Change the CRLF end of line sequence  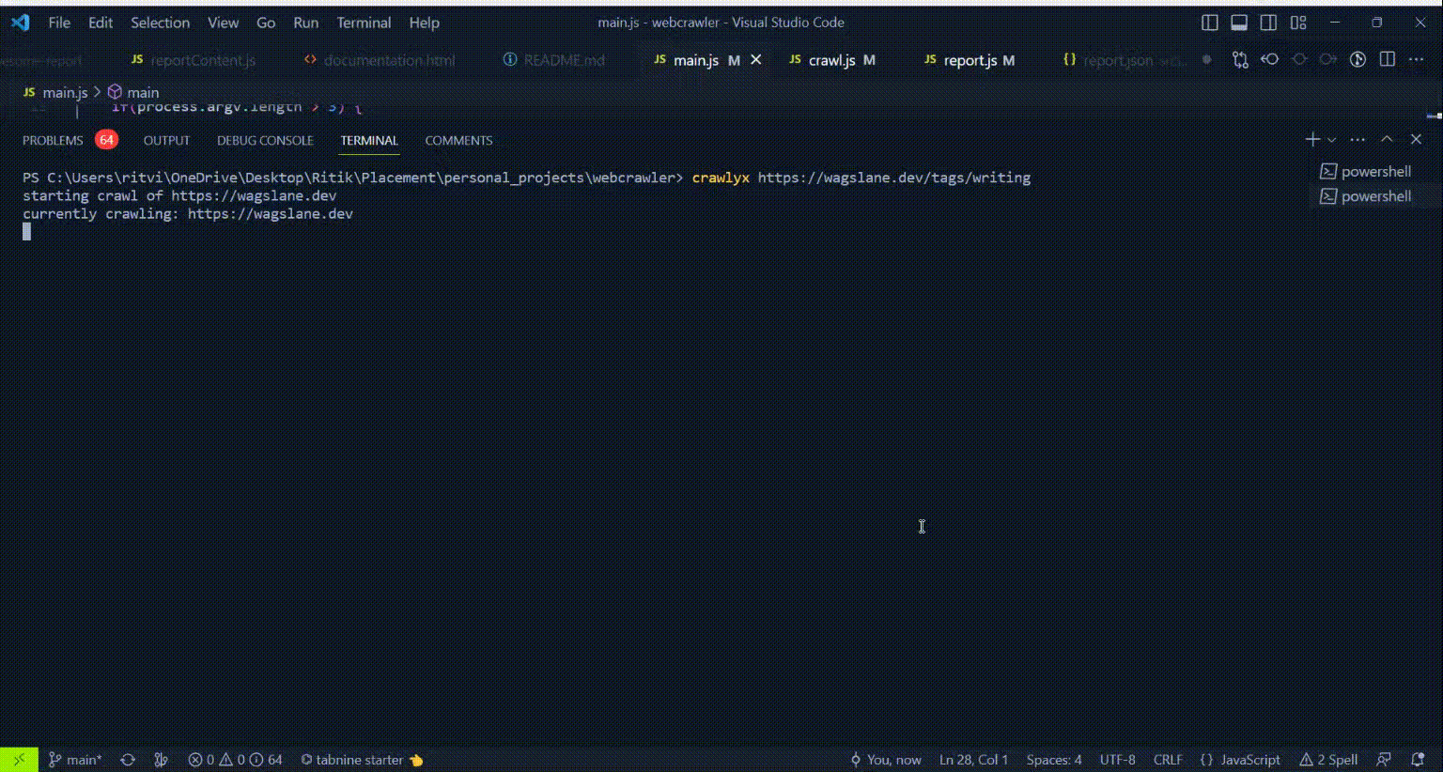coord(1168,760)
